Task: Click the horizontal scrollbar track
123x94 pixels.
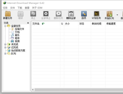Action: click(79, 90)
